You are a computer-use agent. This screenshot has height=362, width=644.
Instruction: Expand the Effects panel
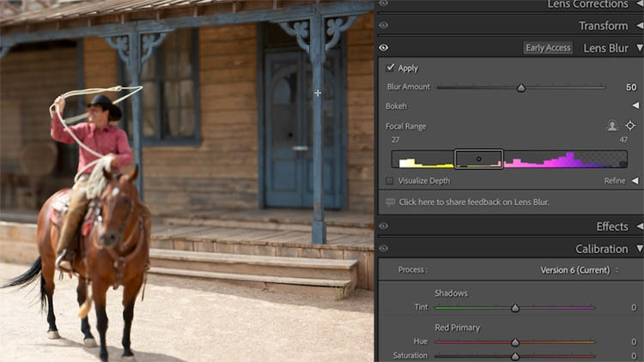tap(640, 226)
